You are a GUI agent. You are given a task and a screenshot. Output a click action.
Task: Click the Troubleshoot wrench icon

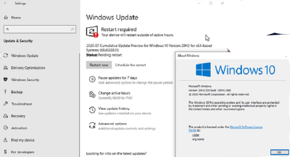(6, 104)
